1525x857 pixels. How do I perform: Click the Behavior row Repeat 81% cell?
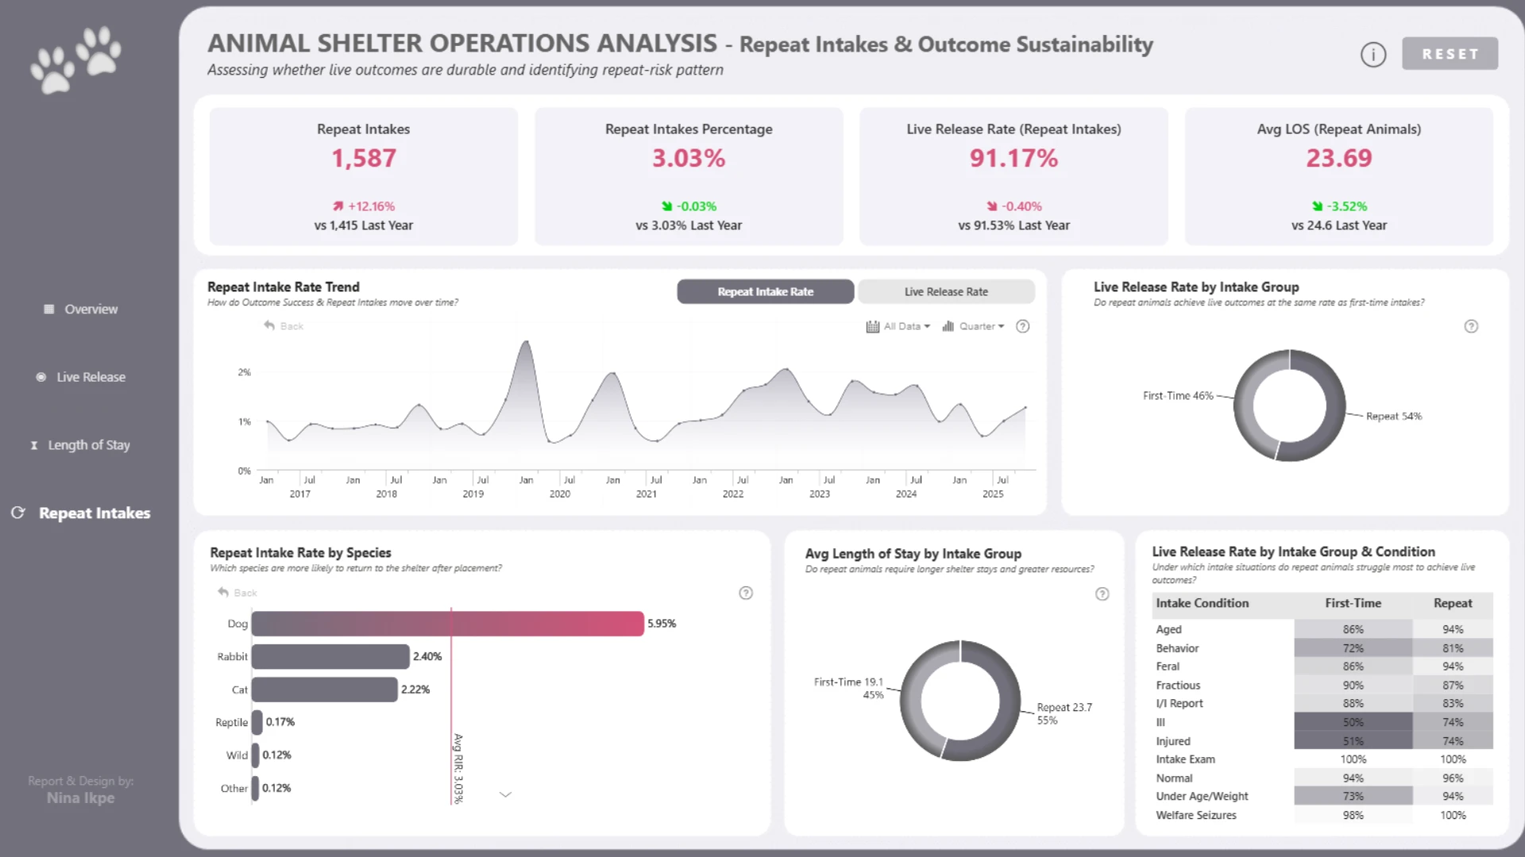1453,648
